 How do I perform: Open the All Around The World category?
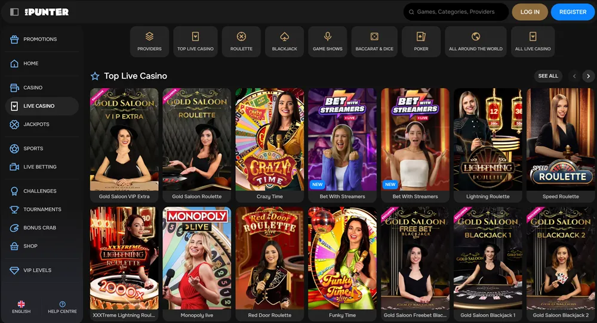[x=476, y=42]
